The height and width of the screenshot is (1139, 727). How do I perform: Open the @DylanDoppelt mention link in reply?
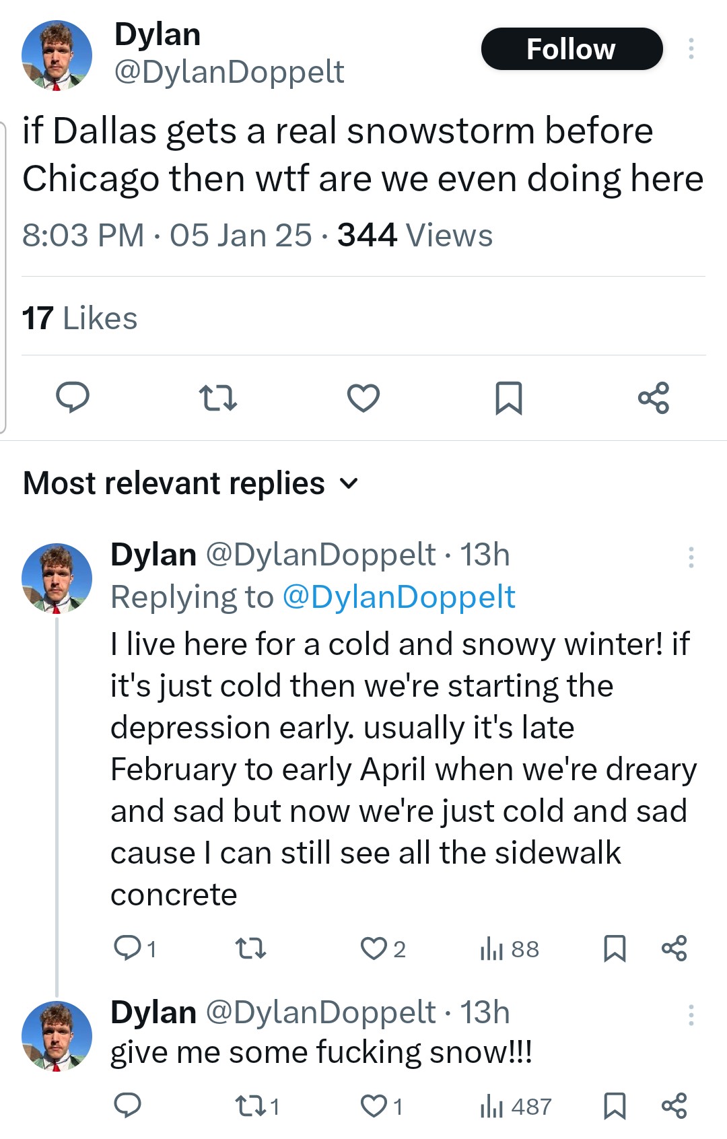pyautogui.click(x=399, y=596)
